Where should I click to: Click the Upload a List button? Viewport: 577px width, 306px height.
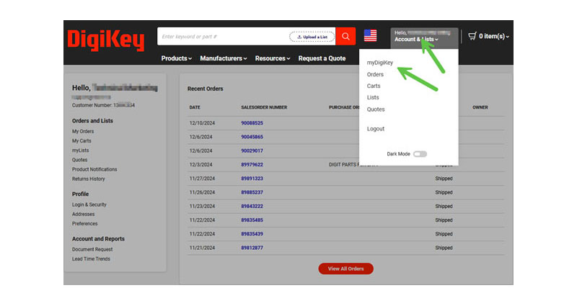pos(312,37)
